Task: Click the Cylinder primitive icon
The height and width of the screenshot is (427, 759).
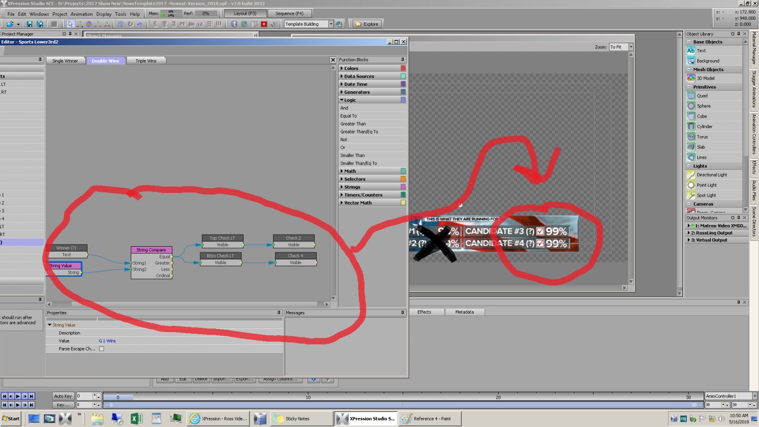Action: [691, 127]
